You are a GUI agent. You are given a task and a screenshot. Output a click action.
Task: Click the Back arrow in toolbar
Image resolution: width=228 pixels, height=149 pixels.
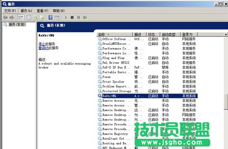point(5,18)
